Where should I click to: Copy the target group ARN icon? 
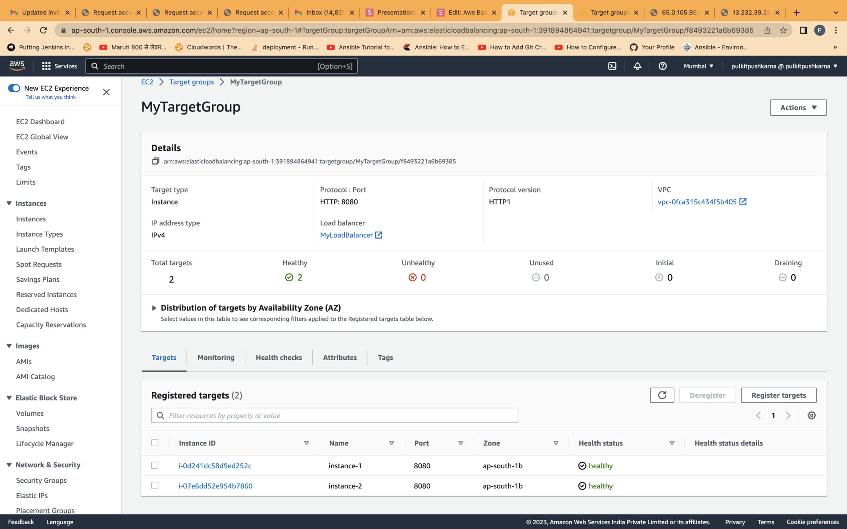coord(156,161)
